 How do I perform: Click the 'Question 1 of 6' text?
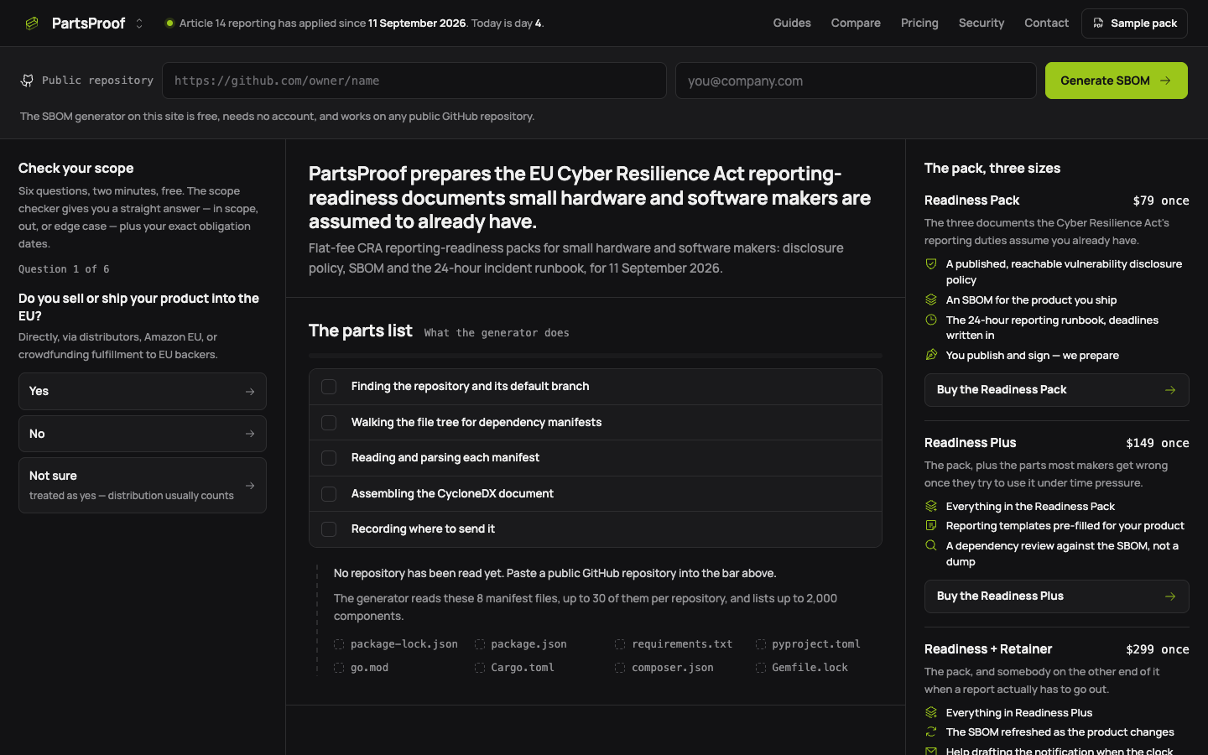click(64, 269)
